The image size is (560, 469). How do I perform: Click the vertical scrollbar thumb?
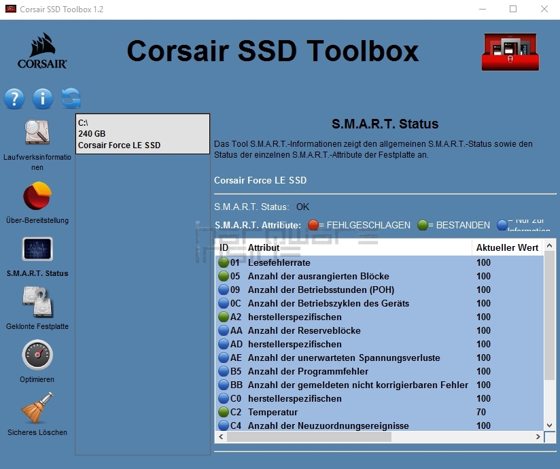[549, 315]
